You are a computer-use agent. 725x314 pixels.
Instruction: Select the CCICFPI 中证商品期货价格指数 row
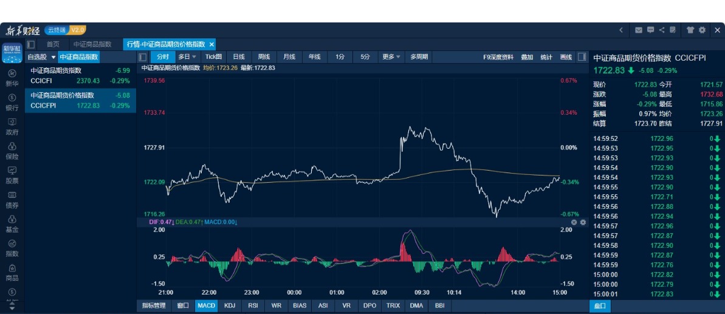click(80, 100)
